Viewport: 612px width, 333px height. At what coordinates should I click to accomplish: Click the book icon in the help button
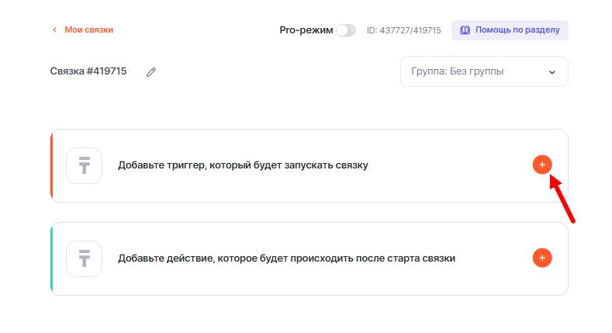(465, 30)
